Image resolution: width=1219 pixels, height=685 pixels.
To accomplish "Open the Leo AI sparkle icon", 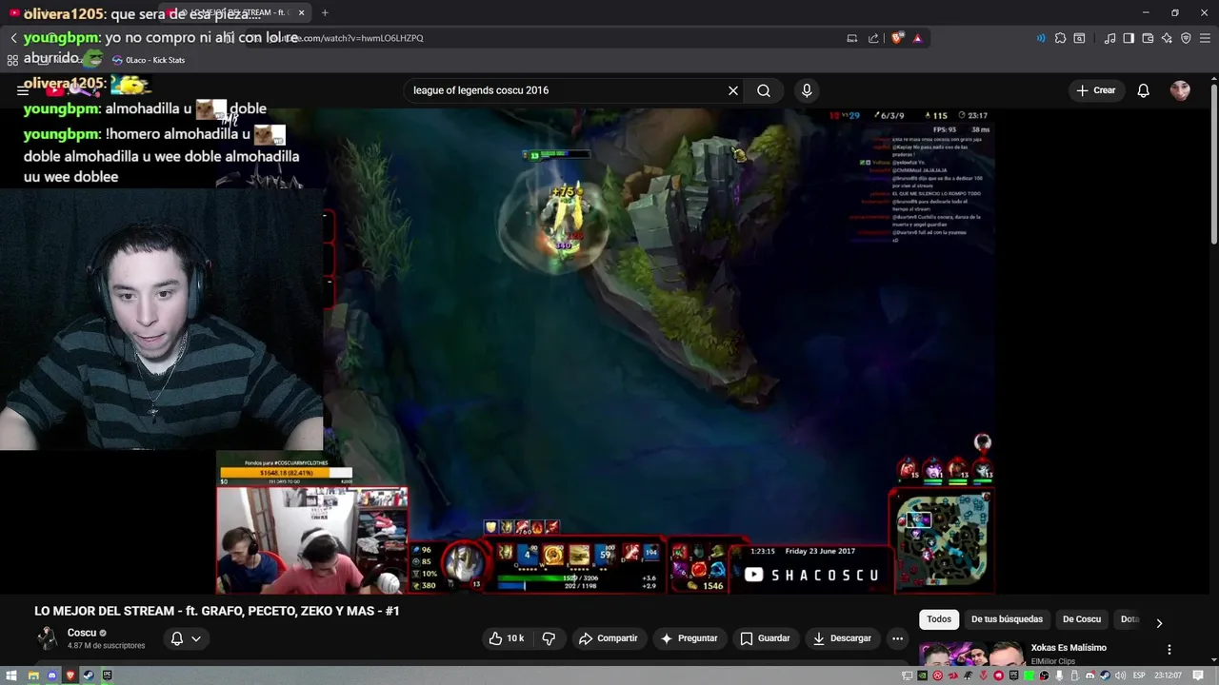I will [x=1167, y=38].
